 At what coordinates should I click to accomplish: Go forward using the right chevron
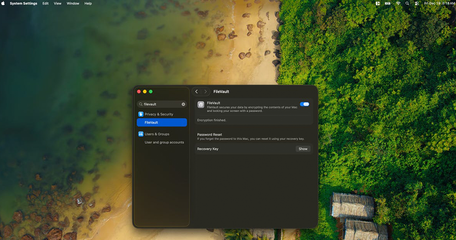tap(206, 92)
